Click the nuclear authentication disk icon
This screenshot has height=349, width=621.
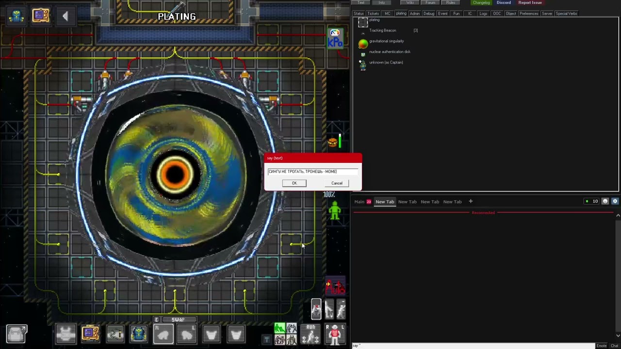click(363, 54)
